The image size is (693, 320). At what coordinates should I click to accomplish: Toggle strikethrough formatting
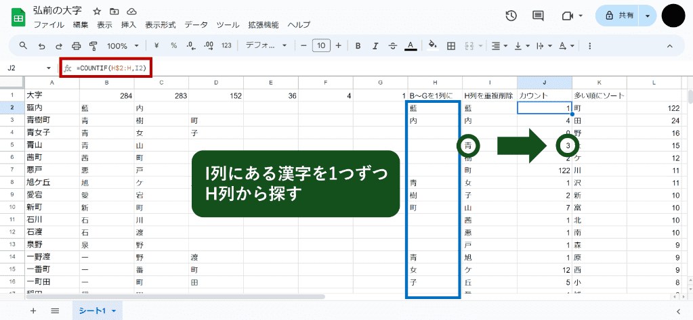point(392,46)
